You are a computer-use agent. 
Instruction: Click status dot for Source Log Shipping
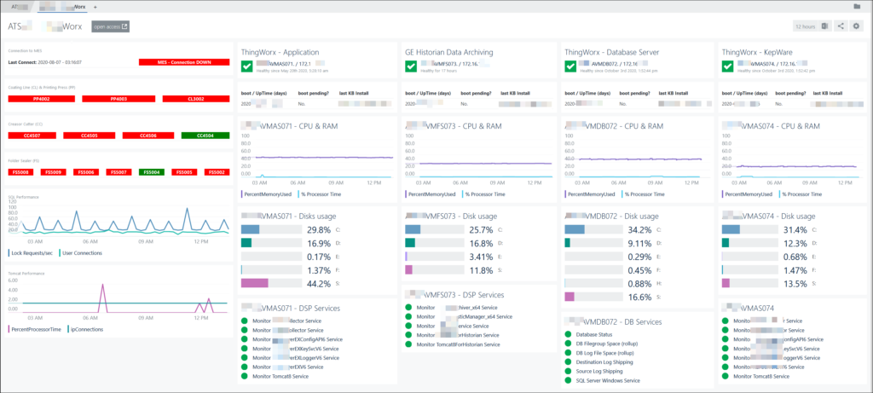coord(568,371)
